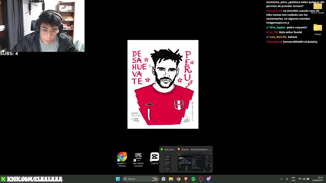326x183 pixels.
Task: Click the microphone tray icon
Action: tap(287, 179)
